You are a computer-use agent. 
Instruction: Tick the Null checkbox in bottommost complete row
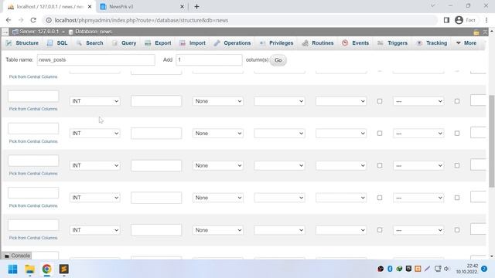[380, 230]
